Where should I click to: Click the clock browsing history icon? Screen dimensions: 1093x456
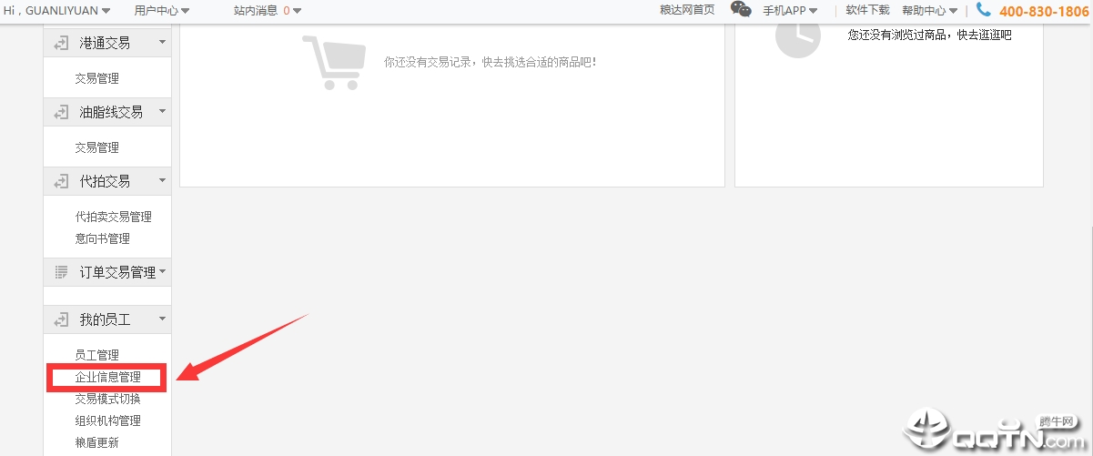click(797, 35)
